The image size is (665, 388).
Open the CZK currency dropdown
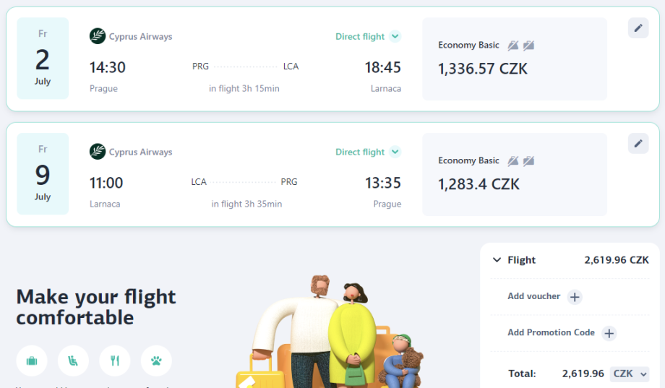point(630,374)
